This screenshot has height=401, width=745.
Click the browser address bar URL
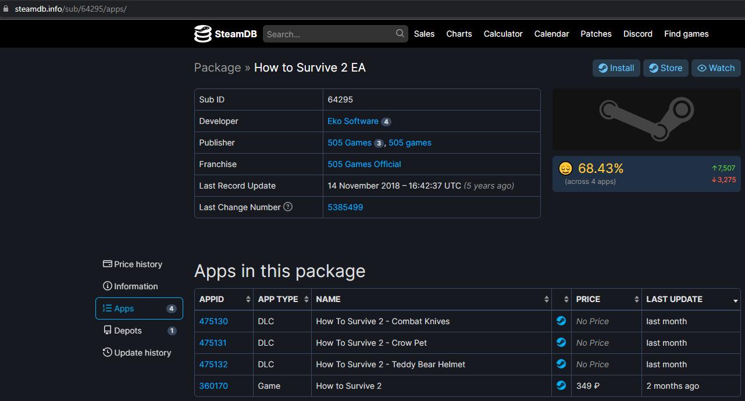(70, 9)
